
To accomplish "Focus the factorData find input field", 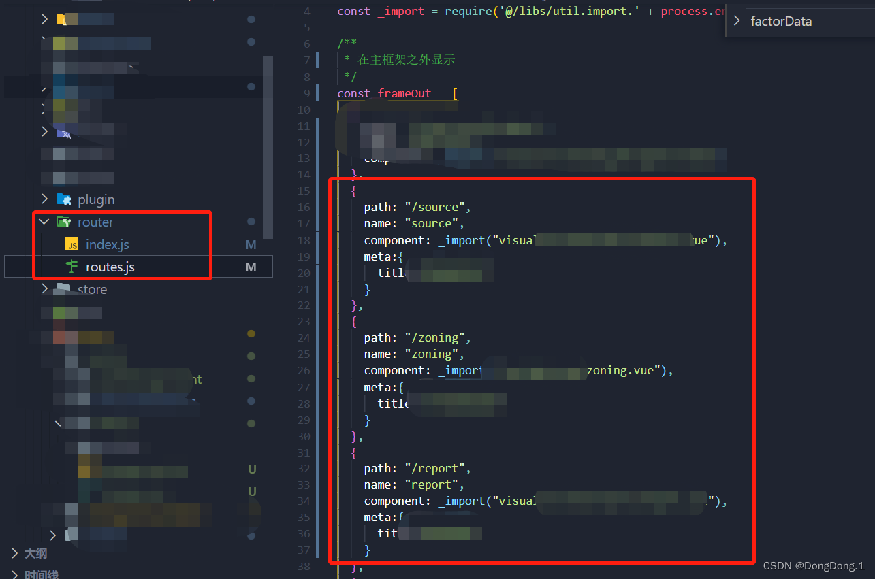I will 810,21.
